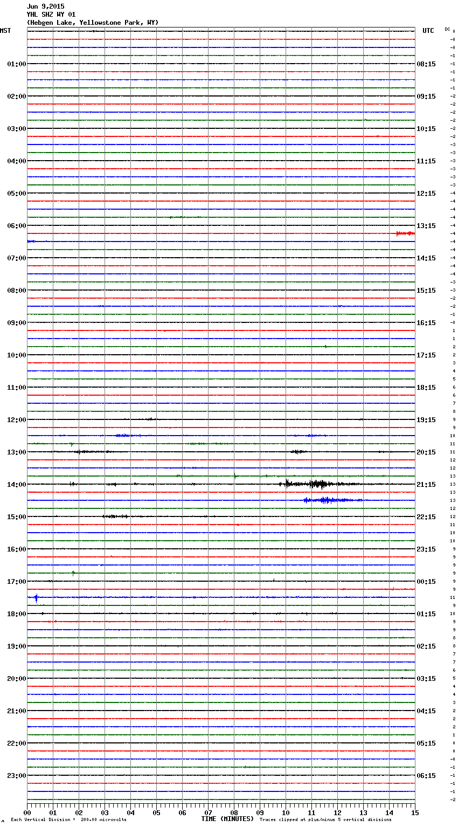The height and width of the screenshot is (827, 458).
Task: Click the "00:15" UTC time label
Action: coord(426,582)
